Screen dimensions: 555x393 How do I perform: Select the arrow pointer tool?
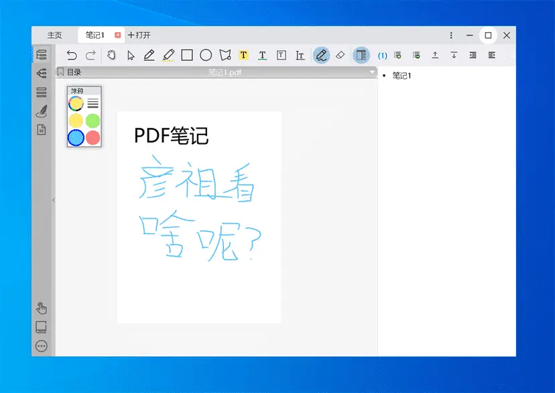[x=131, y=55]
